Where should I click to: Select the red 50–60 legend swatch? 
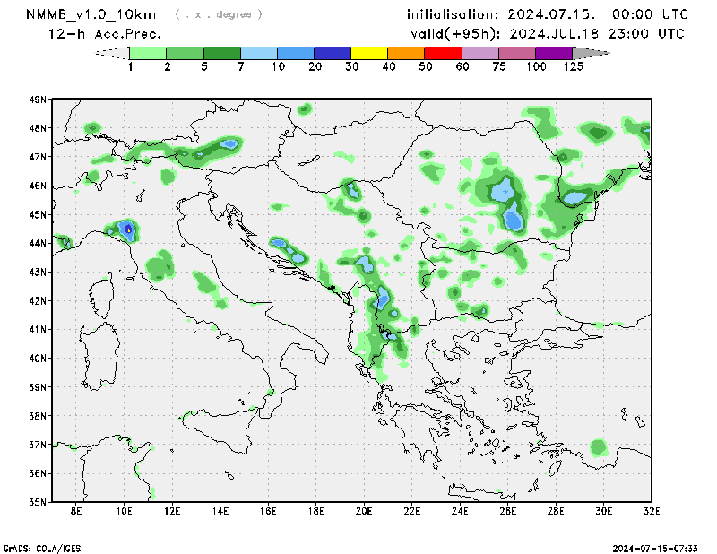pos(444,54)
